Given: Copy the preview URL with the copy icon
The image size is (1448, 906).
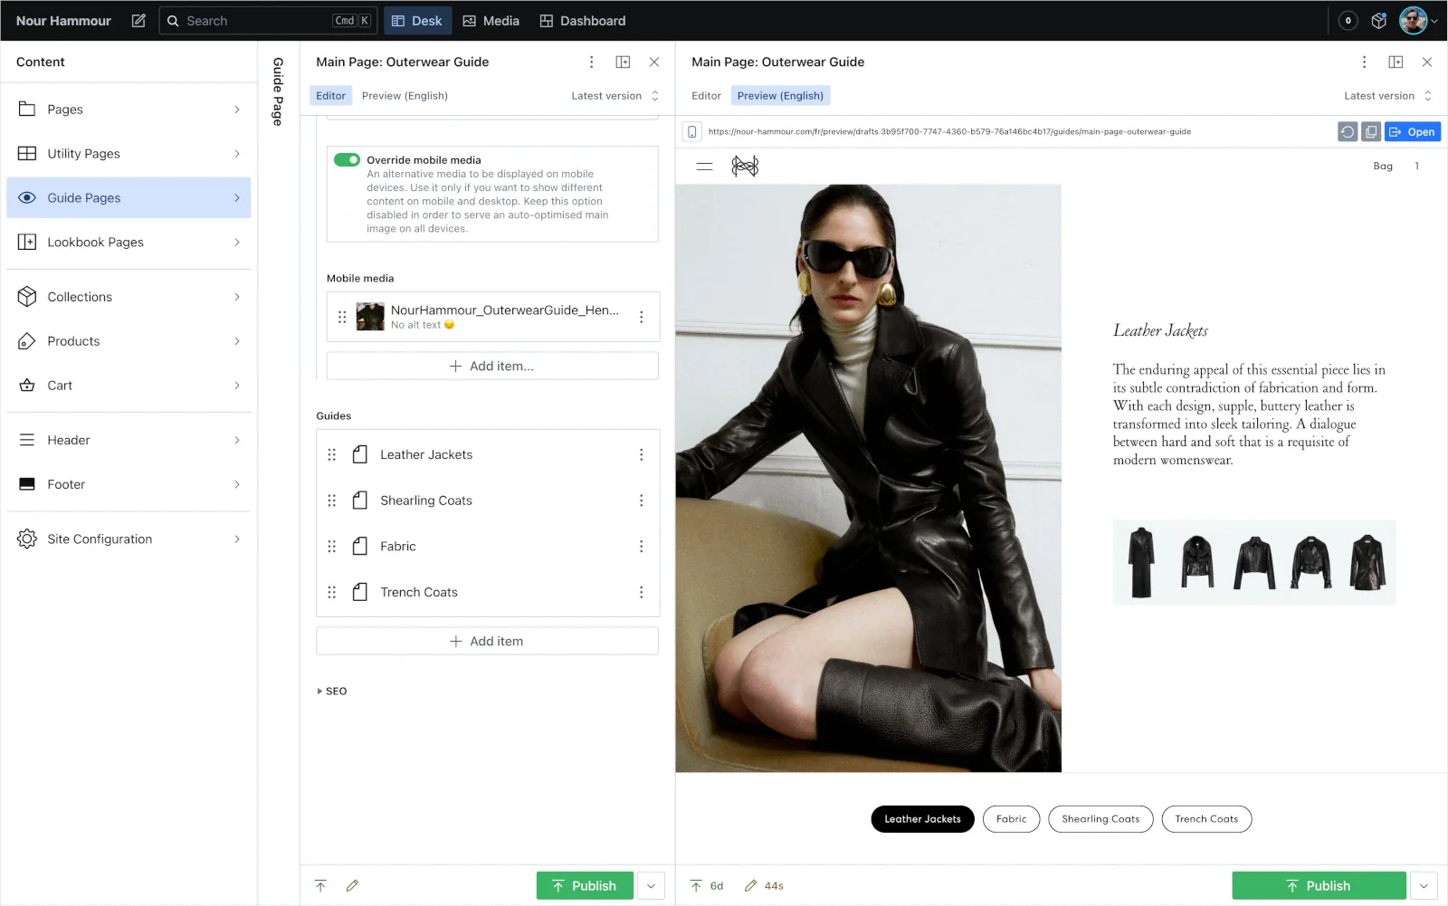Looking at the screenshot, I should tap(1371, 132).
